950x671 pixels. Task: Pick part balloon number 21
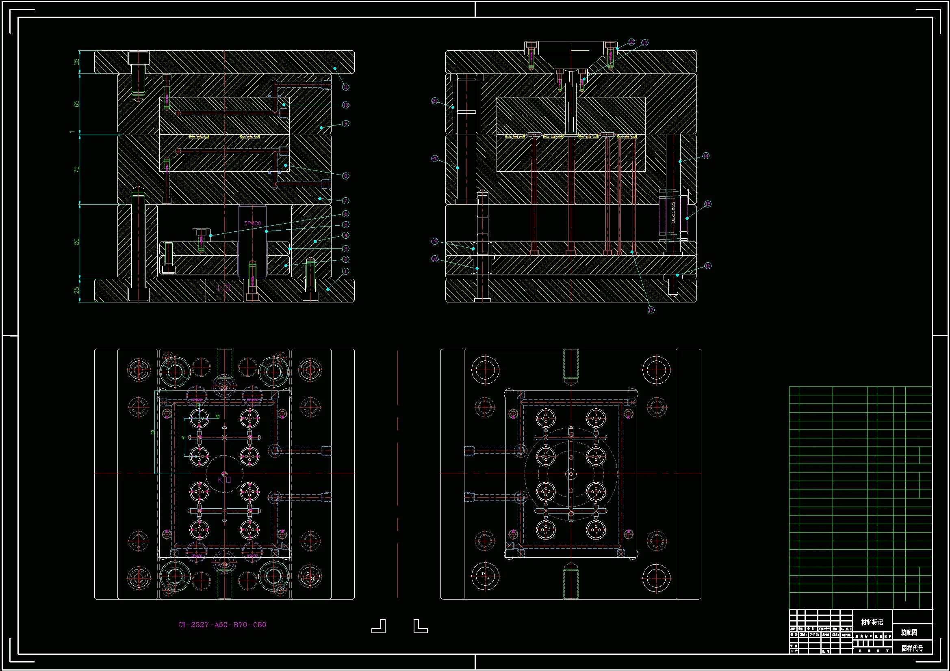click(x=435, y=101)
